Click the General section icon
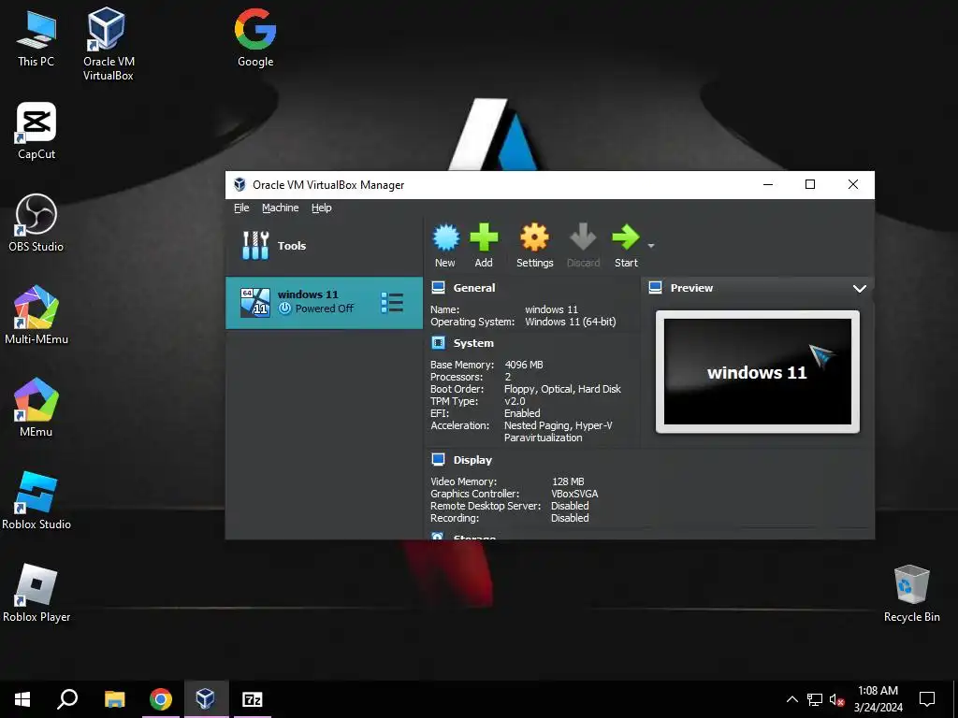The width and height of the screenshot is (958, 718). click(438, 288)
